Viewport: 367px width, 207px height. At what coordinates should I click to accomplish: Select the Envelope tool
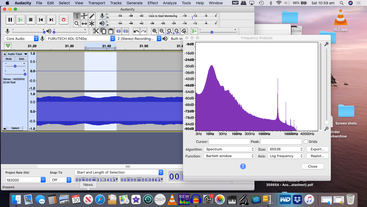coord(84,16)
